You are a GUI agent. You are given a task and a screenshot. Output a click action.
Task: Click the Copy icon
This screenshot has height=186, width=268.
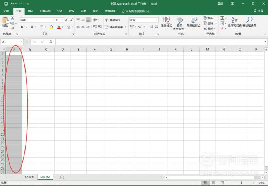[12, 23]
